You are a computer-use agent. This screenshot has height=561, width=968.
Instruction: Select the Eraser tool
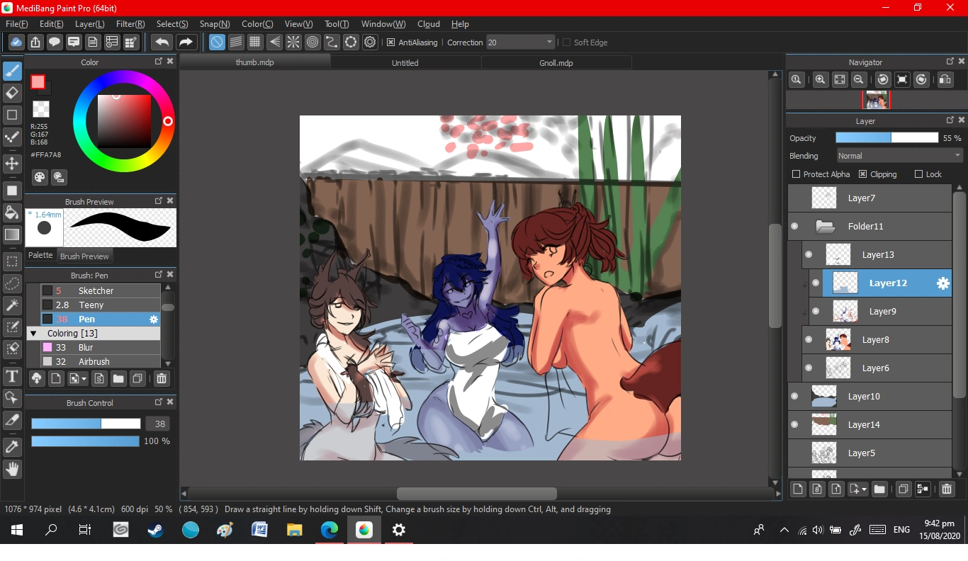(x=12, y=93)
